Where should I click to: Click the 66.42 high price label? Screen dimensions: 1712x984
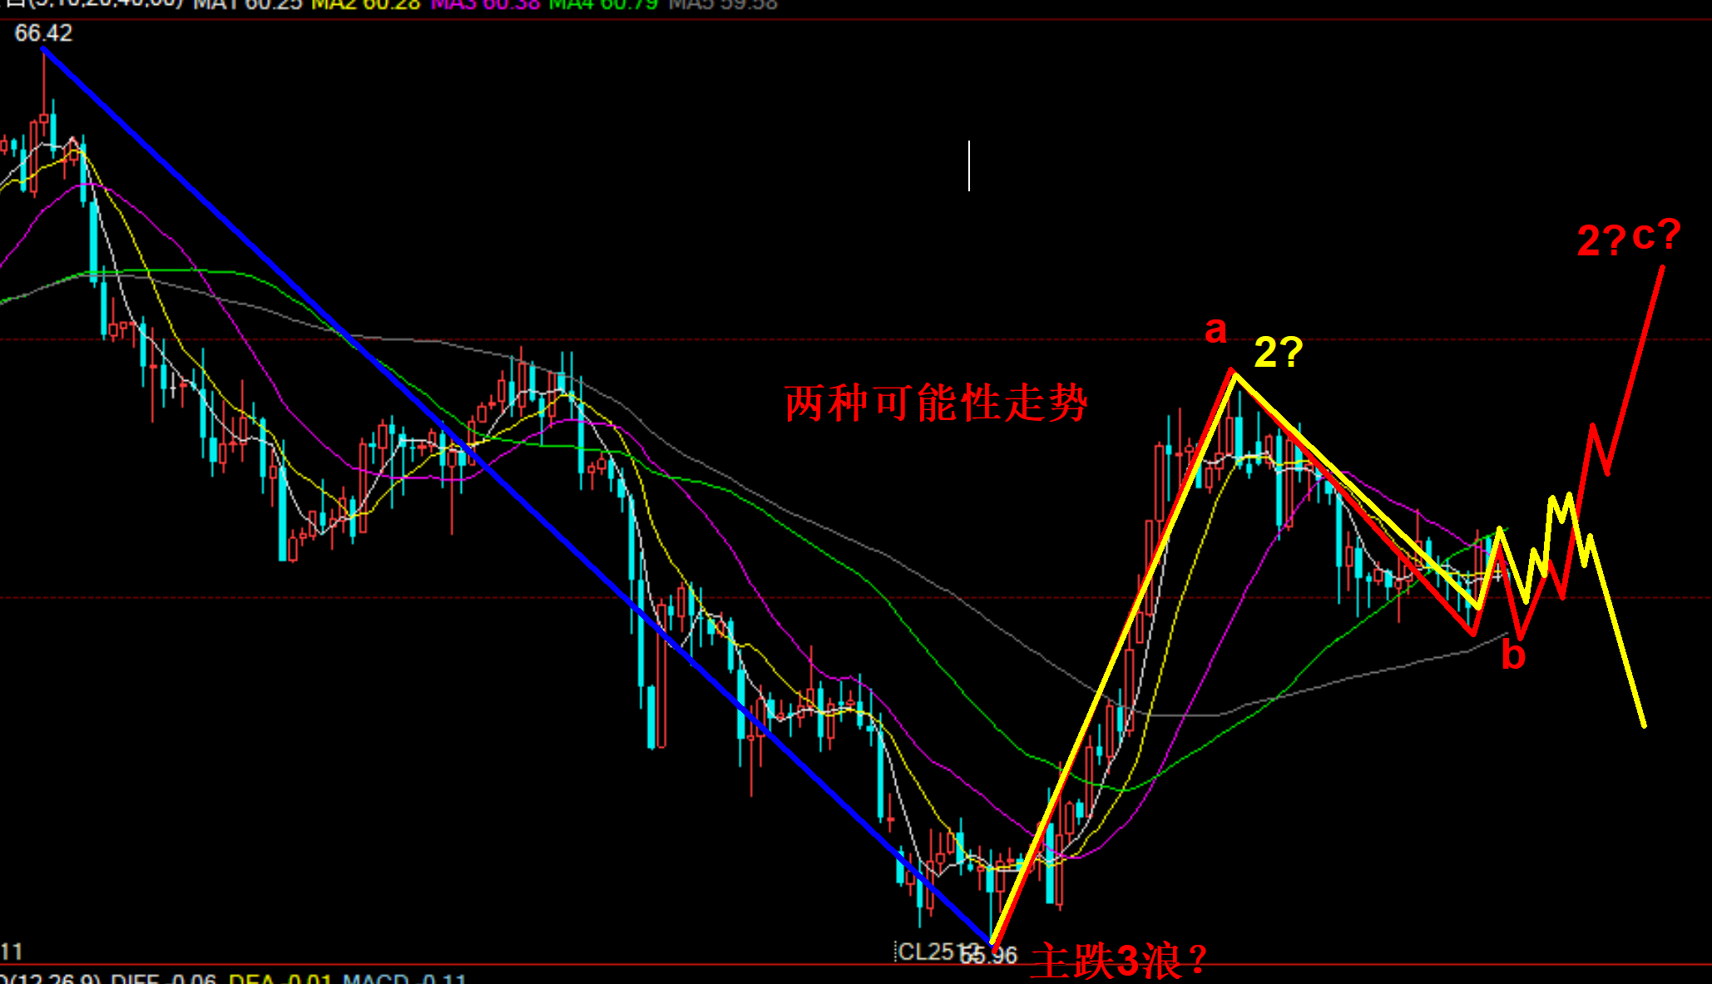pyautogui.click(x=43, y=33)
